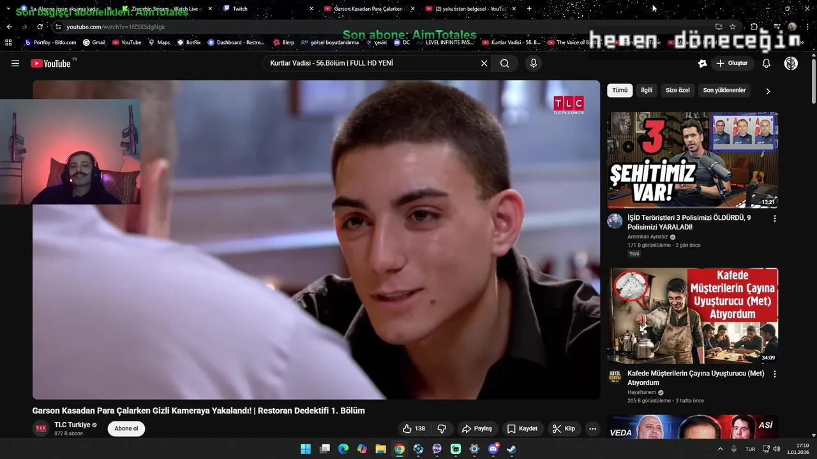Viewport: 817px width, 459px height.
Task: Like the video with thumbs up
Action: [x=414, y=428]
